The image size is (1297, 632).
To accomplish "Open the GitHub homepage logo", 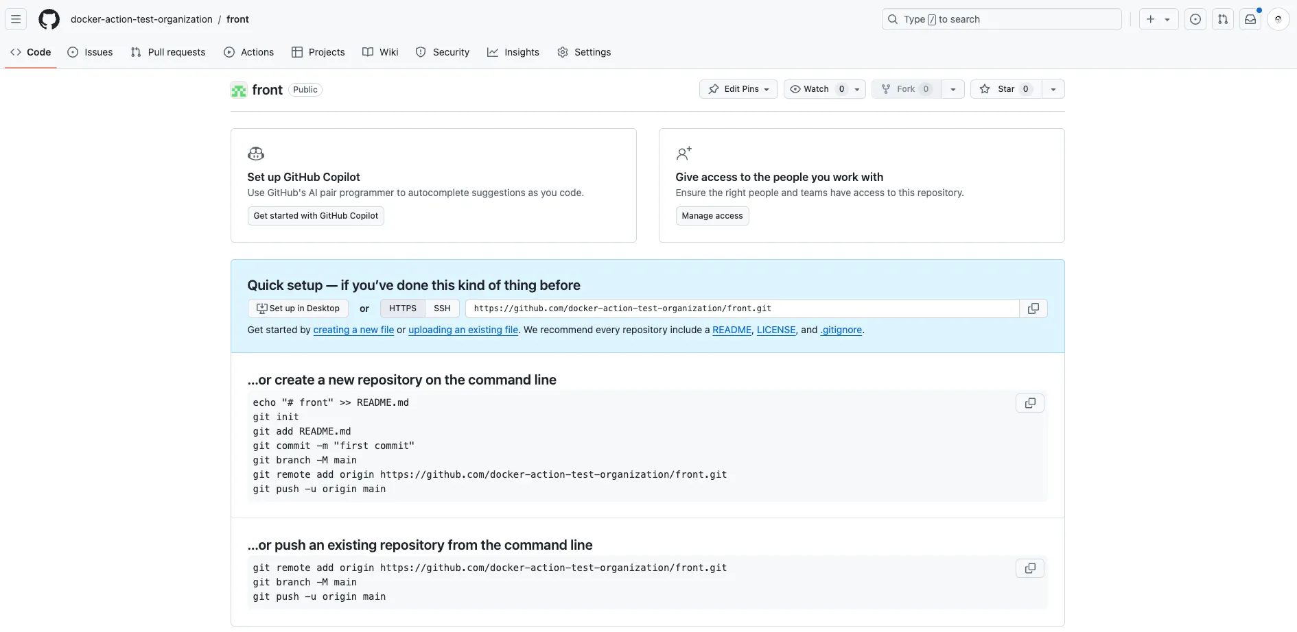I will (49, 19).
